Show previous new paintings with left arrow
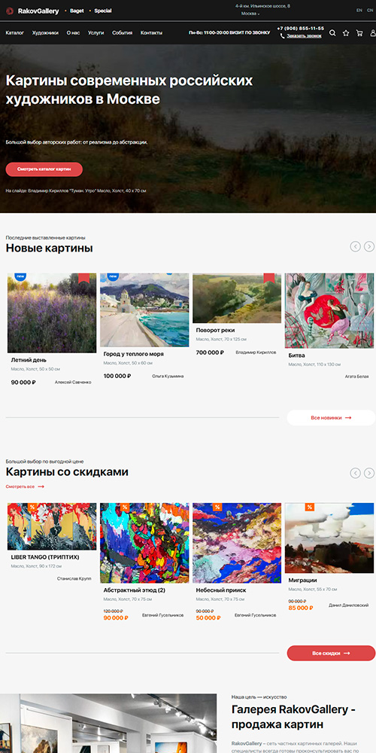 pyautogui.click(x=355, y=246)
